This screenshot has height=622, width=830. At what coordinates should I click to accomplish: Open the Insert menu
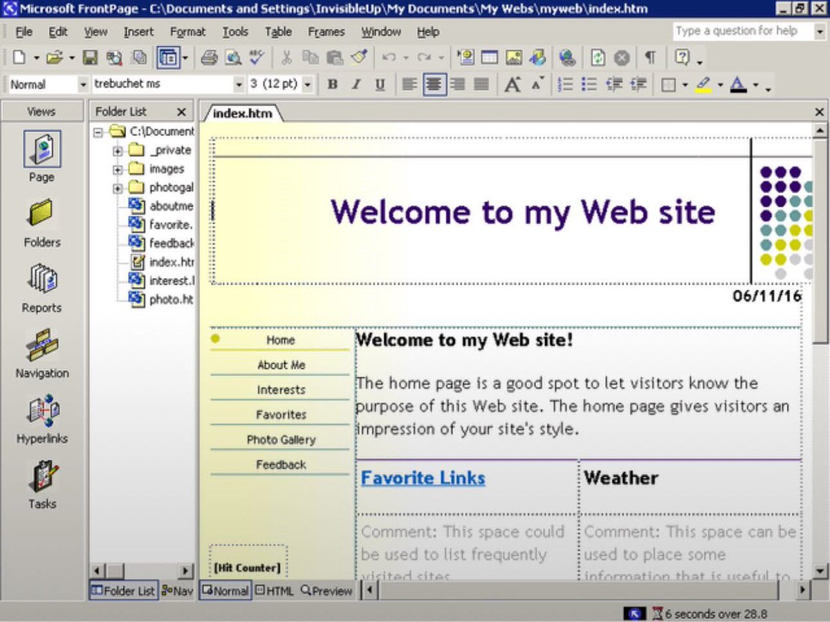(138, 32)
